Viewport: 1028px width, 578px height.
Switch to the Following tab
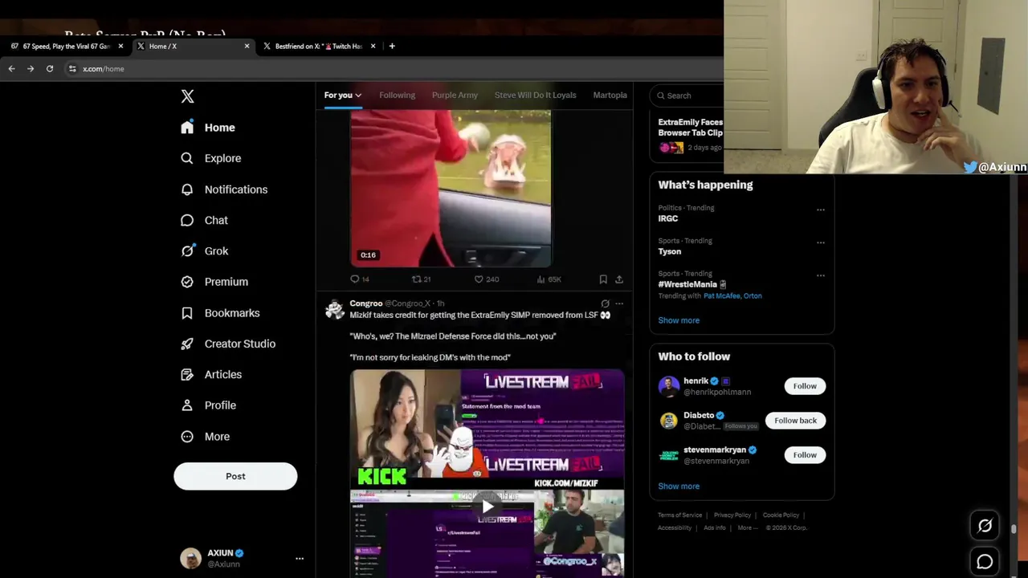tap(397, 96)
